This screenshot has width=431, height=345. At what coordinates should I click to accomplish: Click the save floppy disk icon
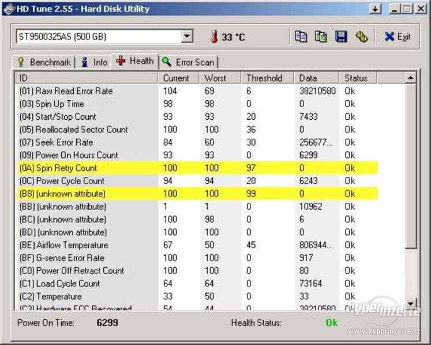tap(341, 36)
